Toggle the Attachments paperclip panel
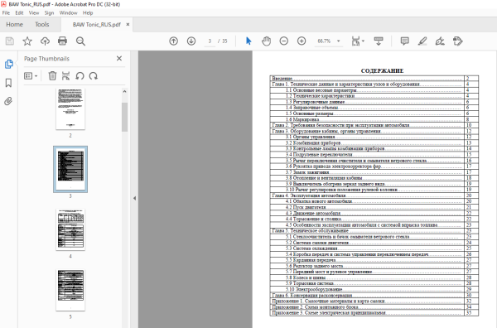The height and width of the screenshot is (328, 497). 8,101
